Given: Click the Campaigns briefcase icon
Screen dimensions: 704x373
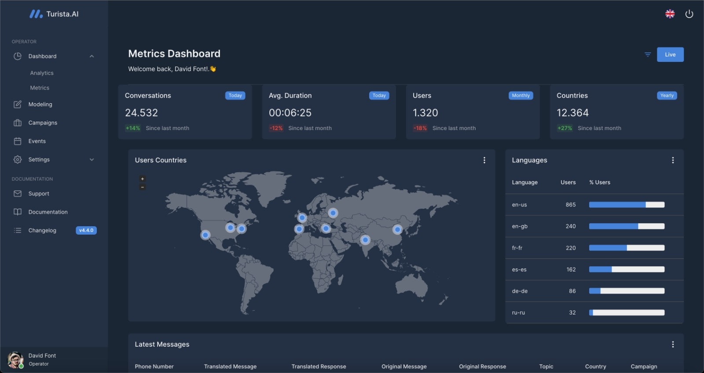Looking at the screenshot, I should (x=18, y=123).
